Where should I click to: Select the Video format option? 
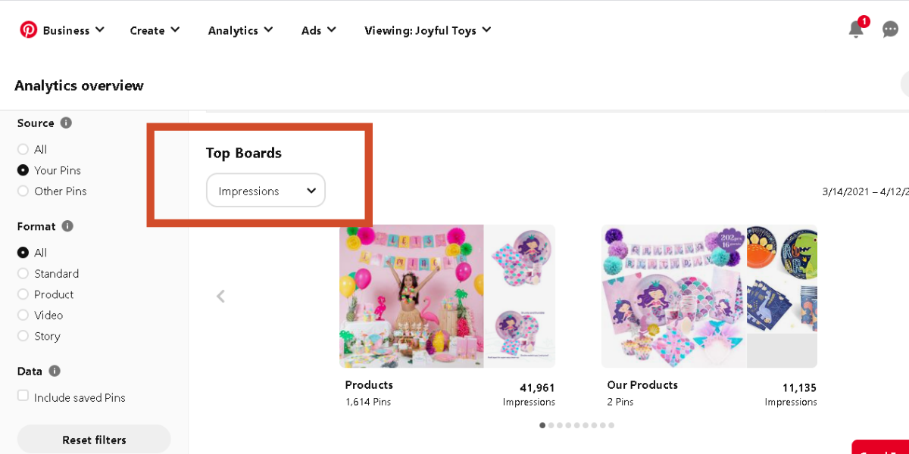[23, 316]
